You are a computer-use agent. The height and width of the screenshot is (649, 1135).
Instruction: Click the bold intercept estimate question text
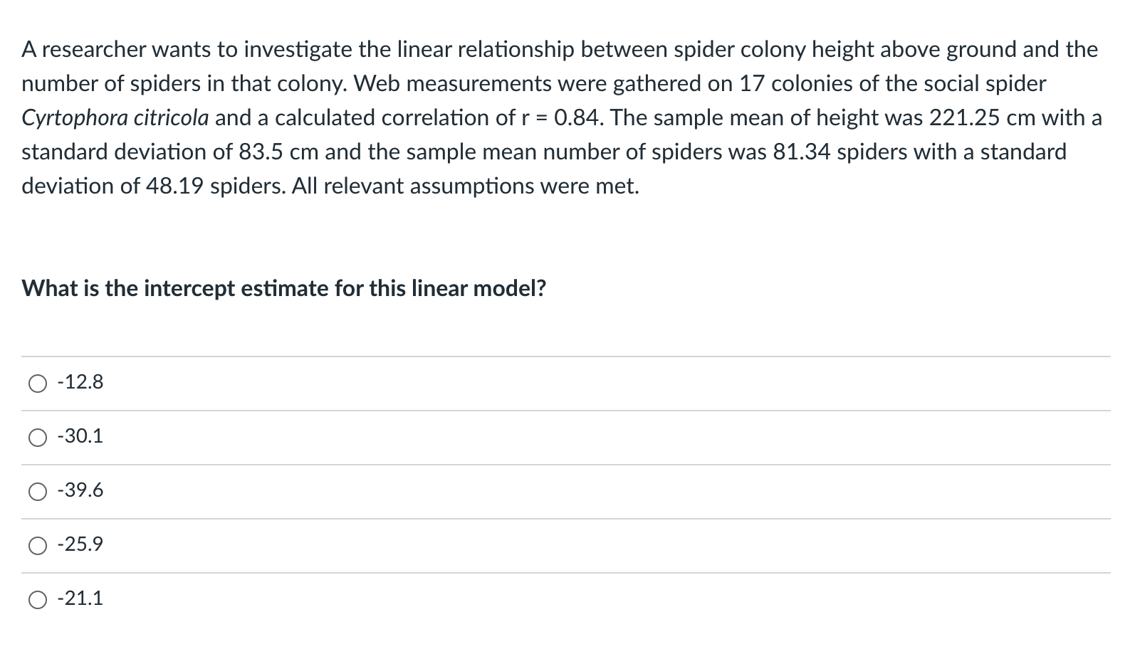[x=283, y=288]
